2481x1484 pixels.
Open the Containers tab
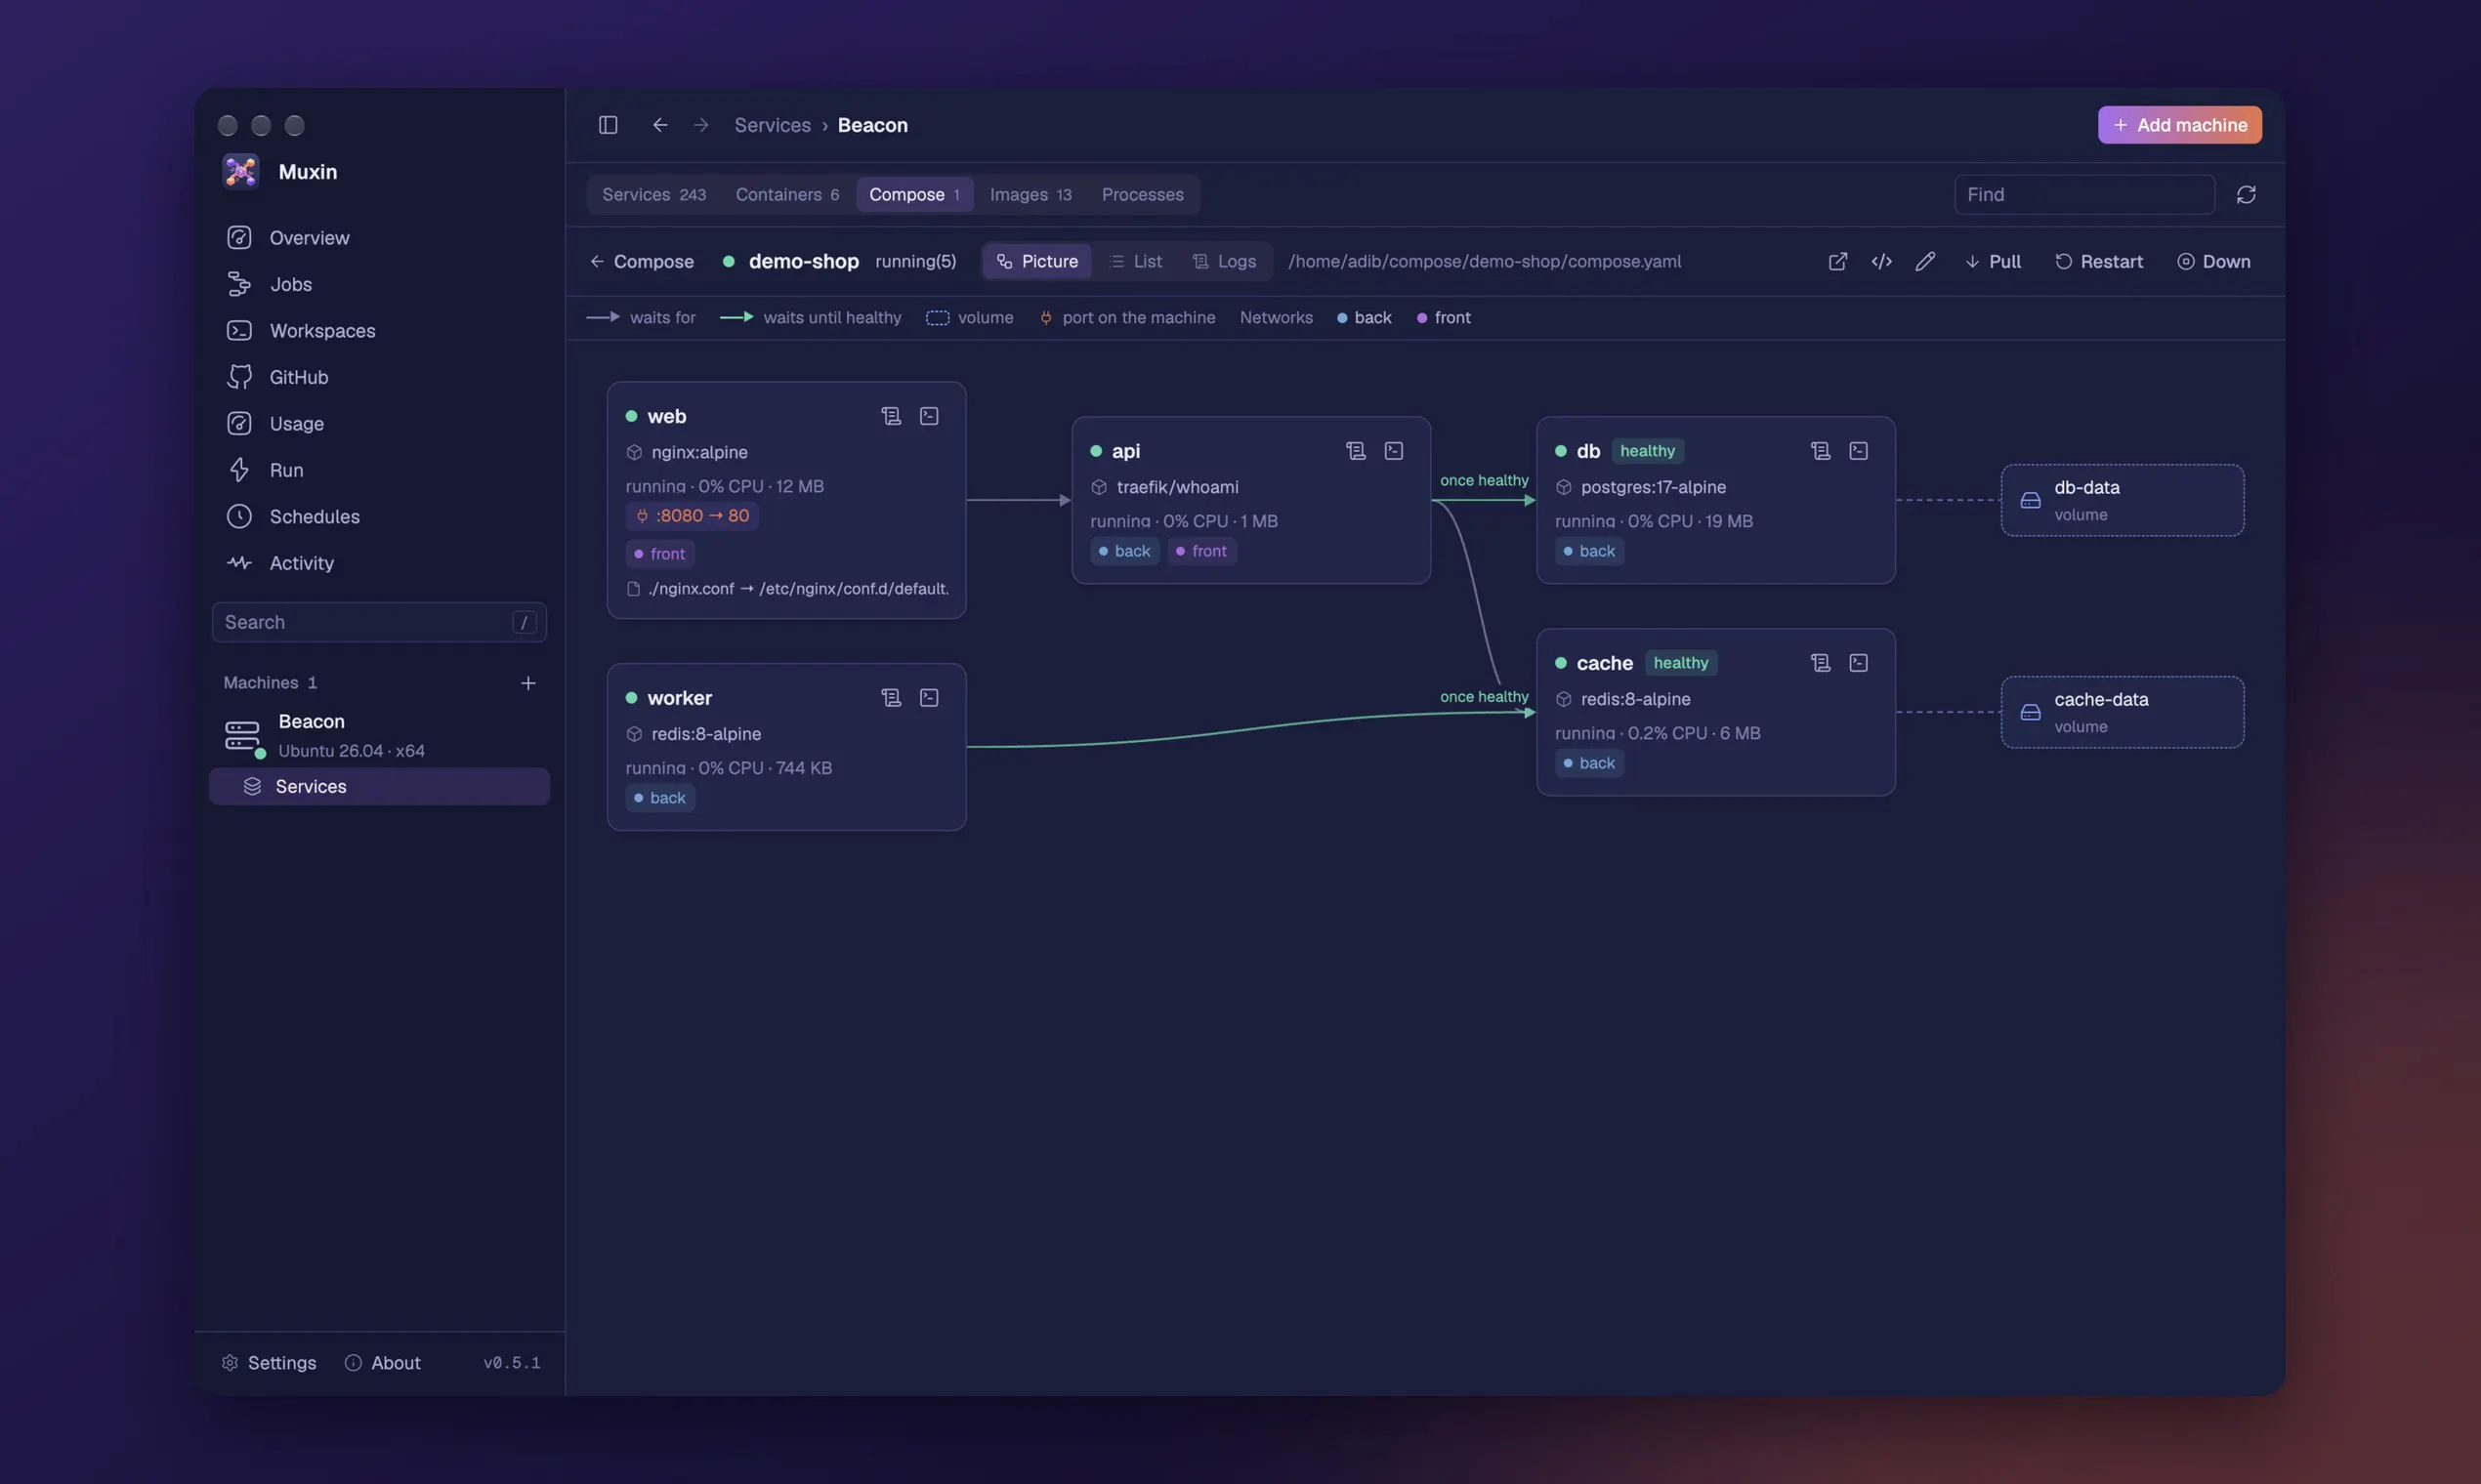click(x=786, y=195)
